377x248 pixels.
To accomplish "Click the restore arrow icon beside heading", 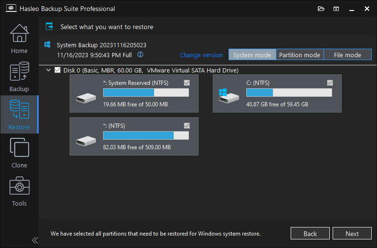I will [50, 26].
